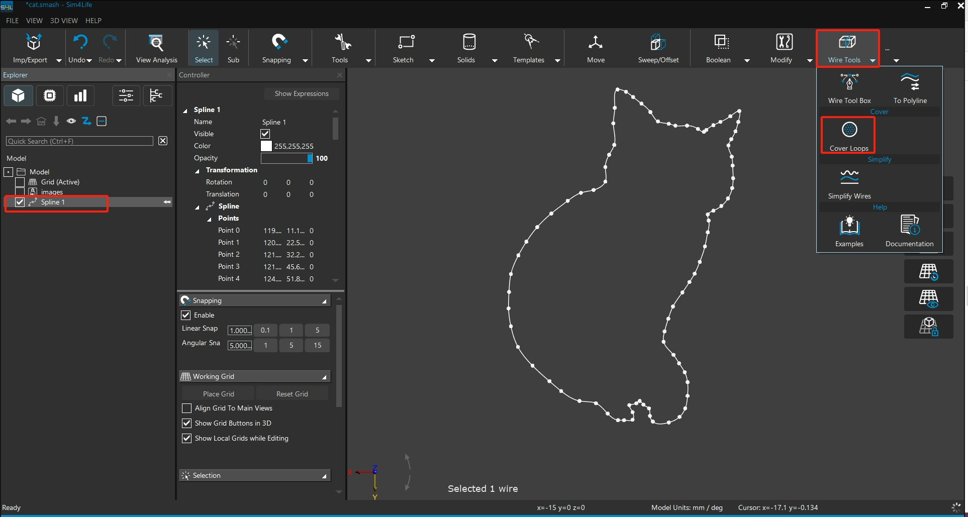968x517 pixels.
Task: Collapse the Transformation section in Controller
Action: [x=198, y=171]
